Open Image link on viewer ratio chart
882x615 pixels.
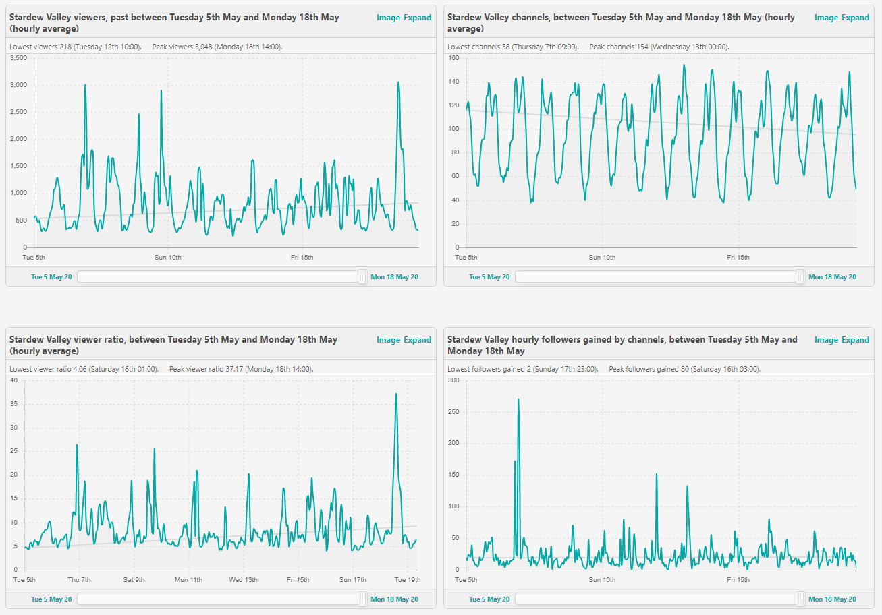[x=388, y=340]
